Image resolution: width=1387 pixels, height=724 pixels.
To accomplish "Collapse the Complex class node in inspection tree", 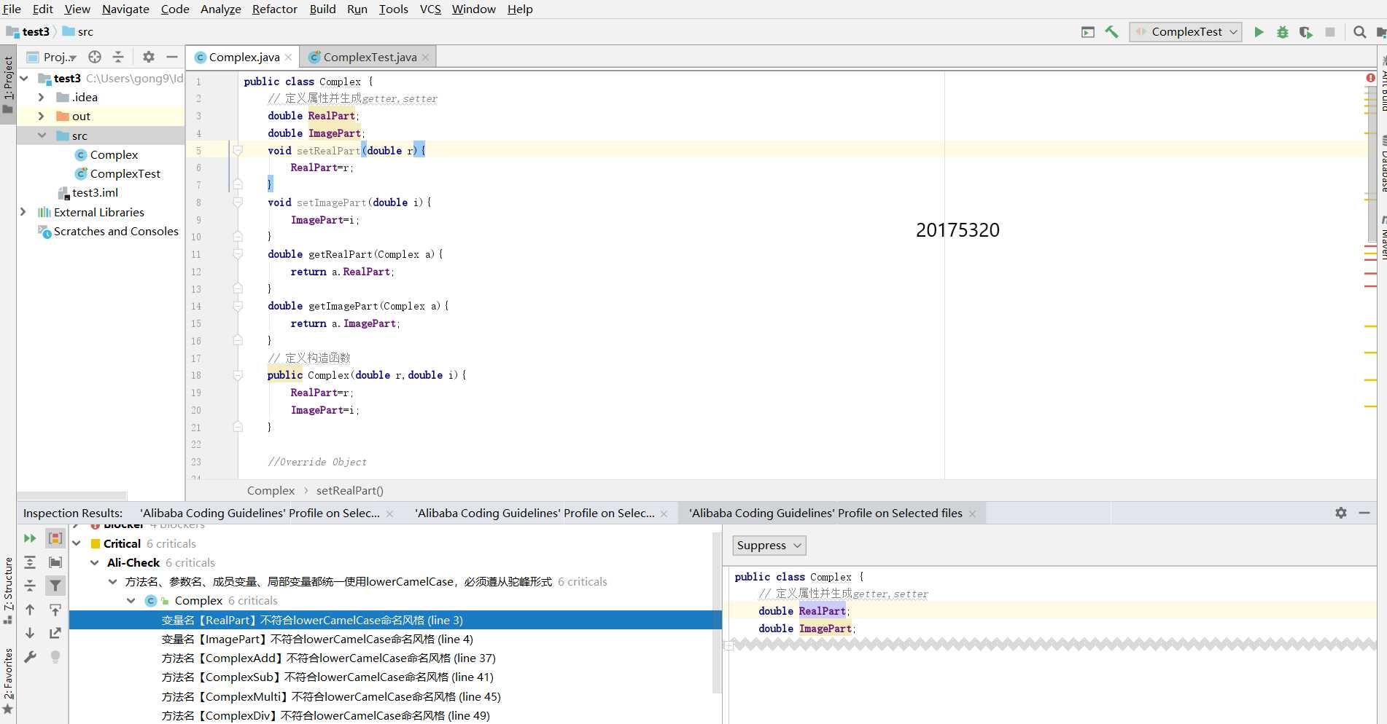I will click(131, 601).
